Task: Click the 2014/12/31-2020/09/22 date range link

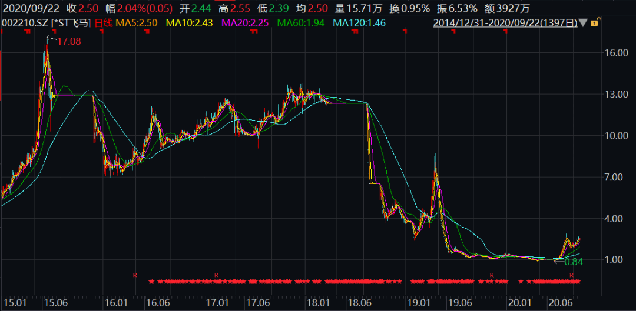Action: pyautogui.click(x=505, y=23)
